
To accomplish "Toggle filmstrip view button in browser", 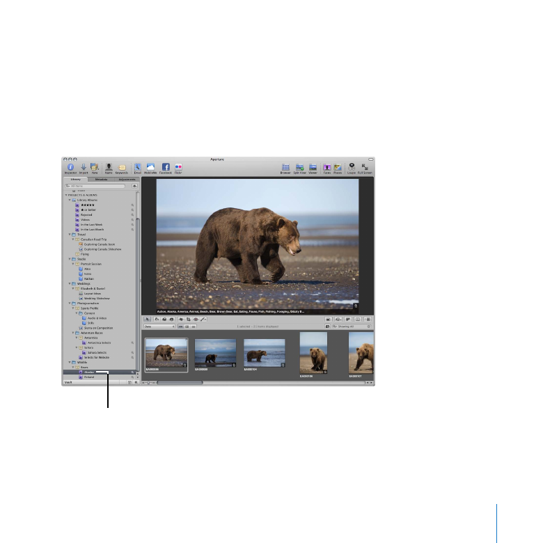I will click(181, 326).
